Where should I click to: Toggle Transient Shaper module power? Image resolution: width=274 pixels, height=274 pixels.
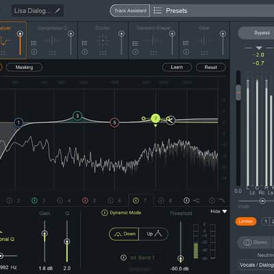point(135,52)
